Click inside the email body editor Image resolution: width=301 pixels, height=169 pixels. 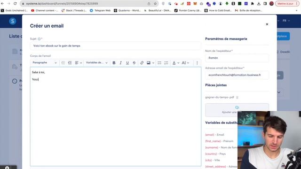pyautogui.click(x=116, y=116)
